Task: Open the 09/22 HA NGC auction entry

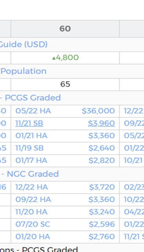Action: pos(33,200)
